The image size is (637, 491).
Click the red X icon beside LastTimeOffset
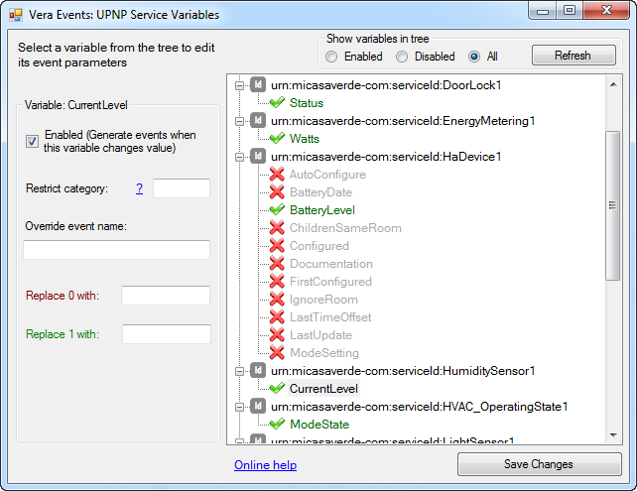[x=277, y=317]
